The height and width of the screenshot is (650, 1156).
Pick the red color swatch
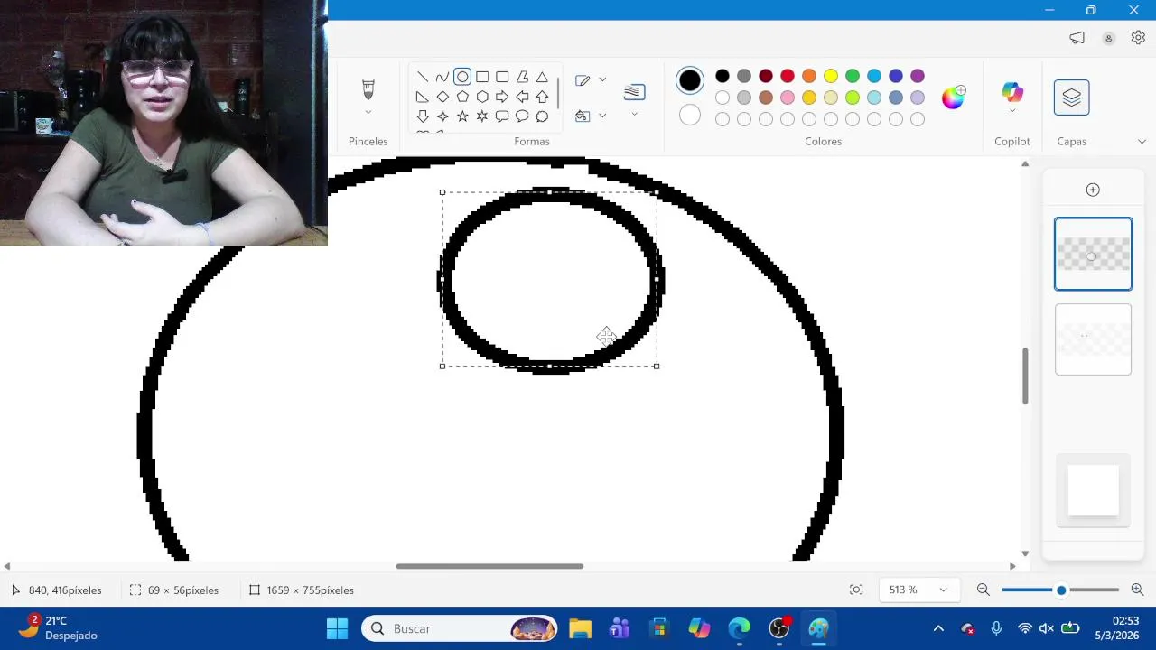pos(788,76)
